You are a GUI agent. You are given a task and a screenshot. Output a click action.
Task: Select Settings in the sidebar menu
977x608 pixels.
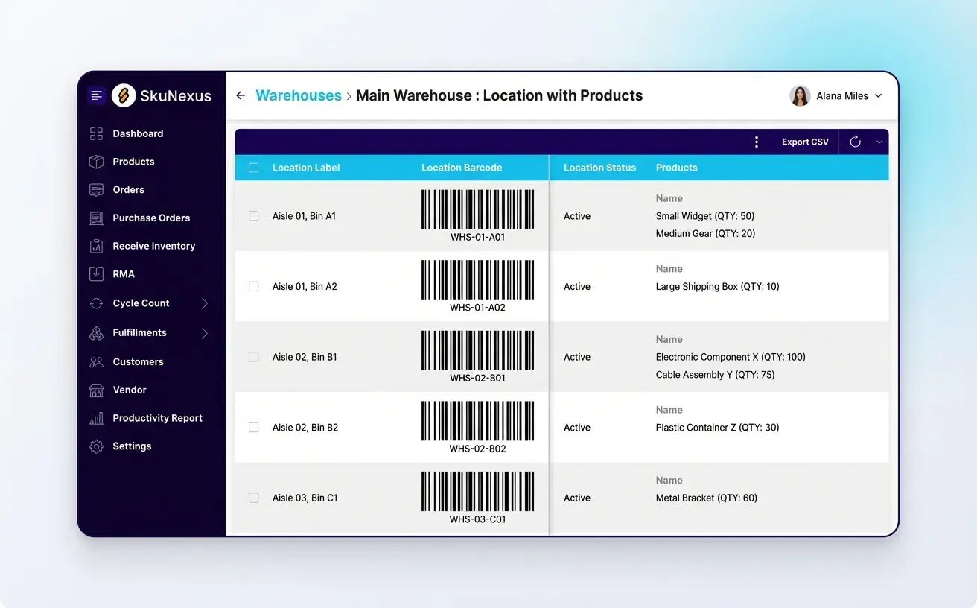pos(96,446)
